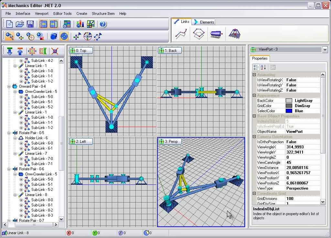Click the move item up arrow icon
This screenshot has width=331, height=238.
[x=20, y=51]
